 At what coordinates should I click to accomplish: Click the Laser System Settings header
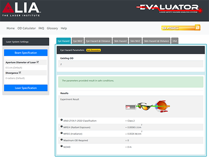(x=26, y=42)
